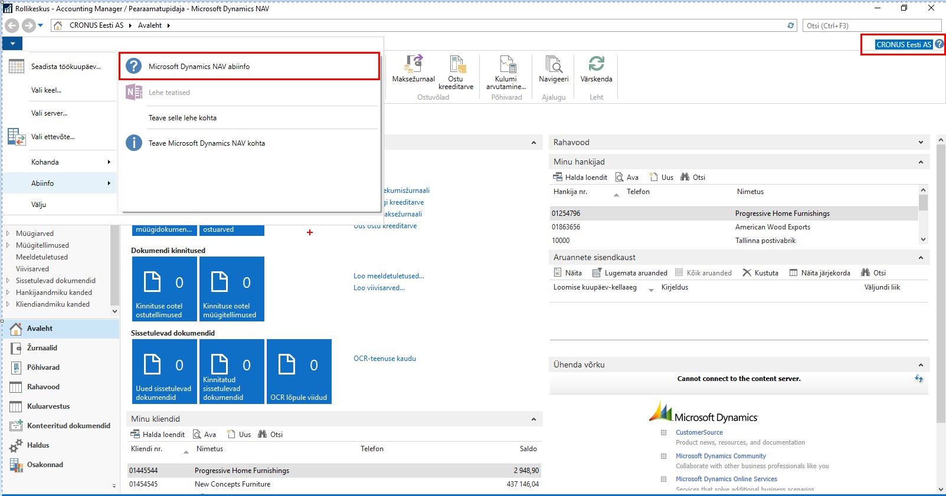Open Osakonnad navigation section
The height and width of the screenshot is (496, 946).
(x=61, y=465)
